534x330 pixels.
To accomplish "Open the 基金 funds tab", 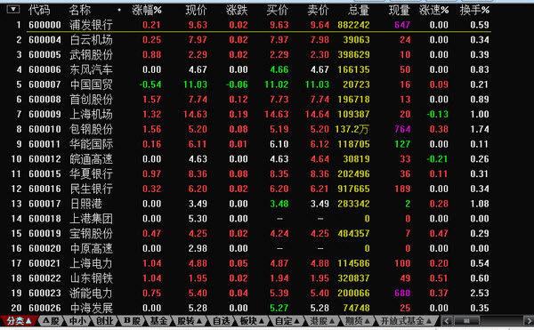I will pos(159,320).
